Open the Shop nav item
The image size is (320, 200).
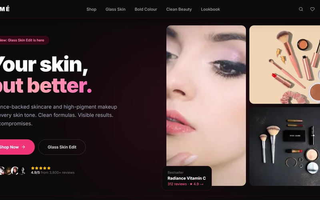[91, 9]
